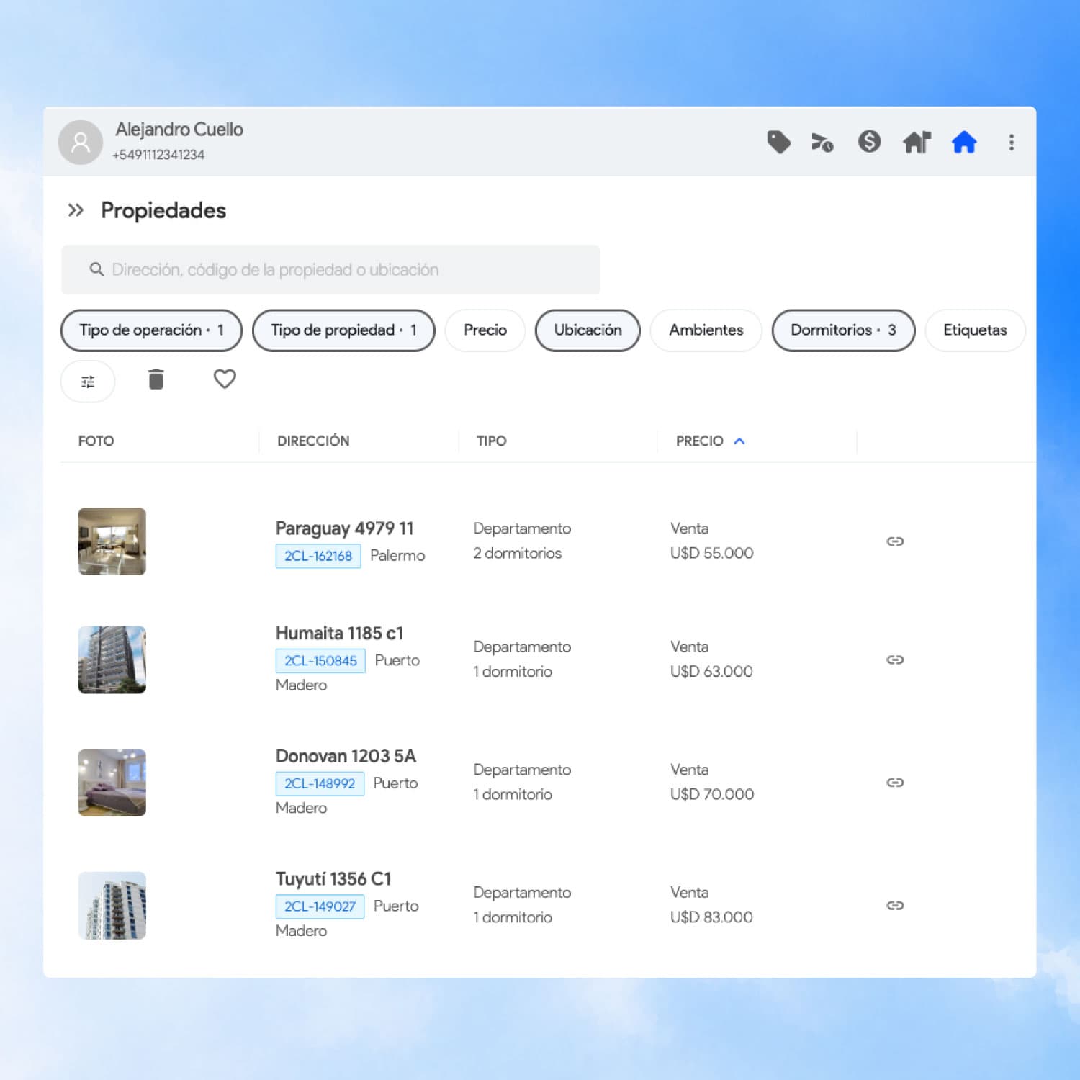Open the tag icon in header
This screenshot has width=1080, height=1080.
[x=778, y=142]
